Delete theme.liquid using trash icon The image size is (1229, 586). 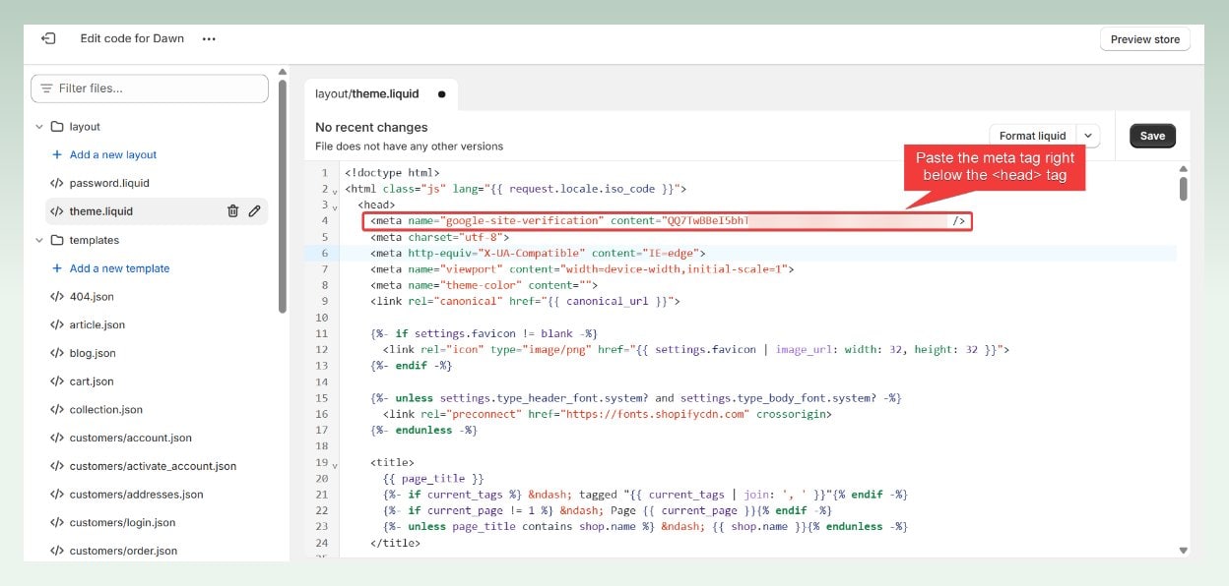[233, 210]
